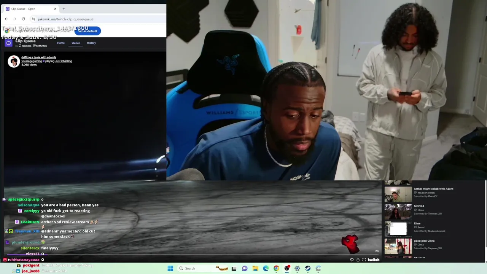
Task: Open the Twitch logo link in player
Action: (x=374, y=260)
